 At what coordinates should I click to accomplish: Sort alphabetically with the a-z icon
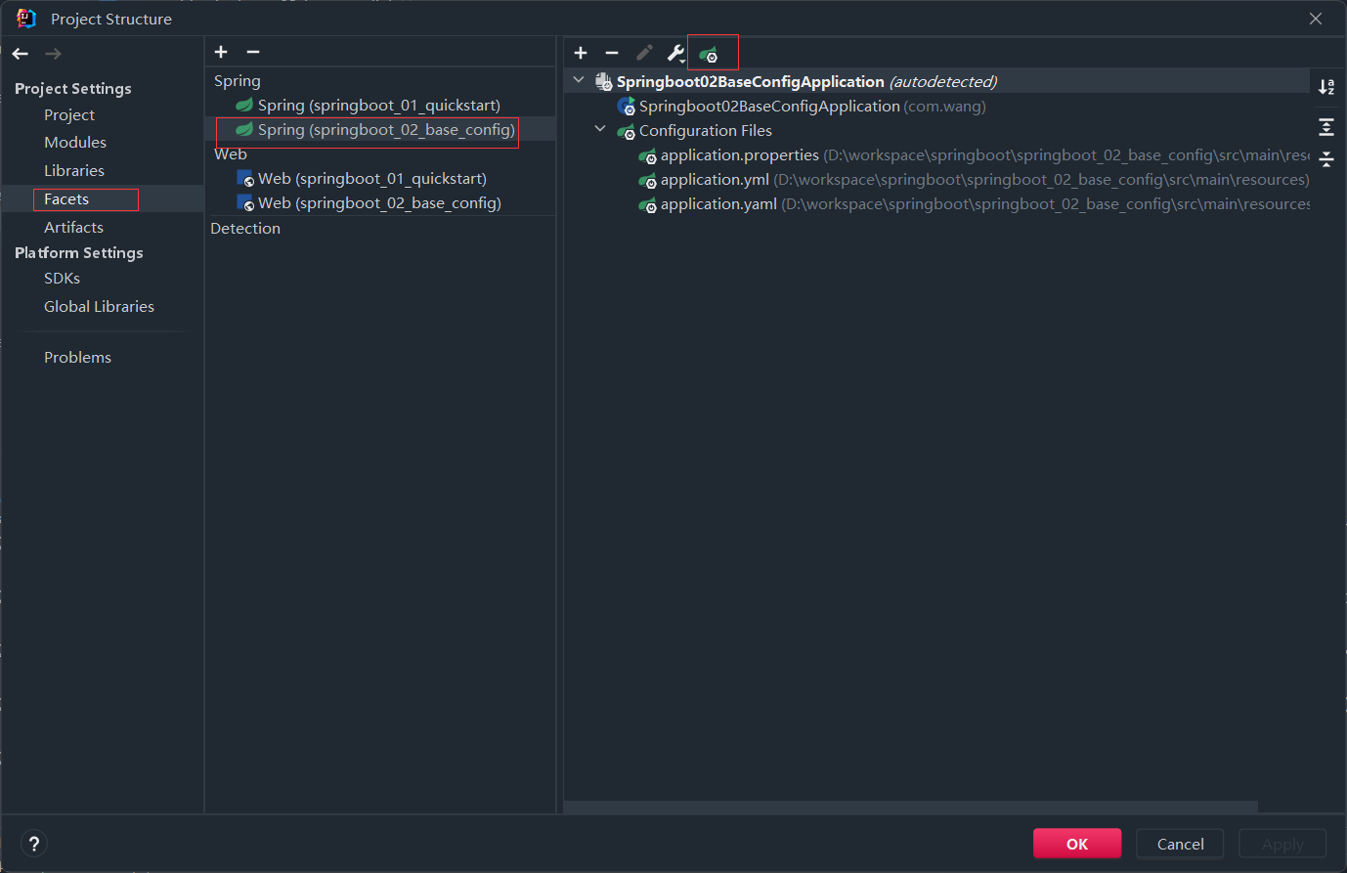(x=1326, y=87)
